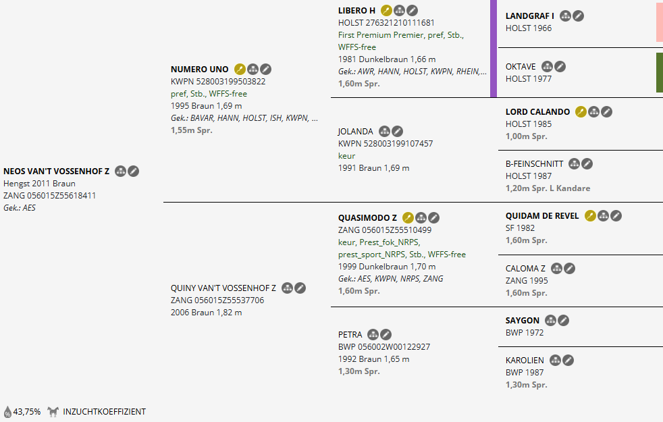663x422 pixels.
Task: Open the pedigree icon for Caloma Z
Action: point(557,268)
